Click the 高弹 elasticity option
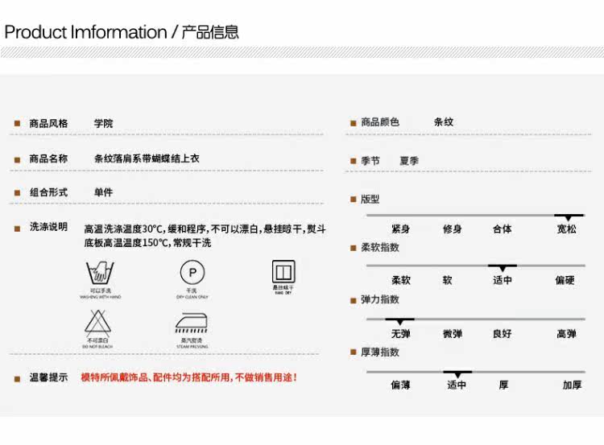The width and height of the screenshot is (604, 445). click(567, 334)
